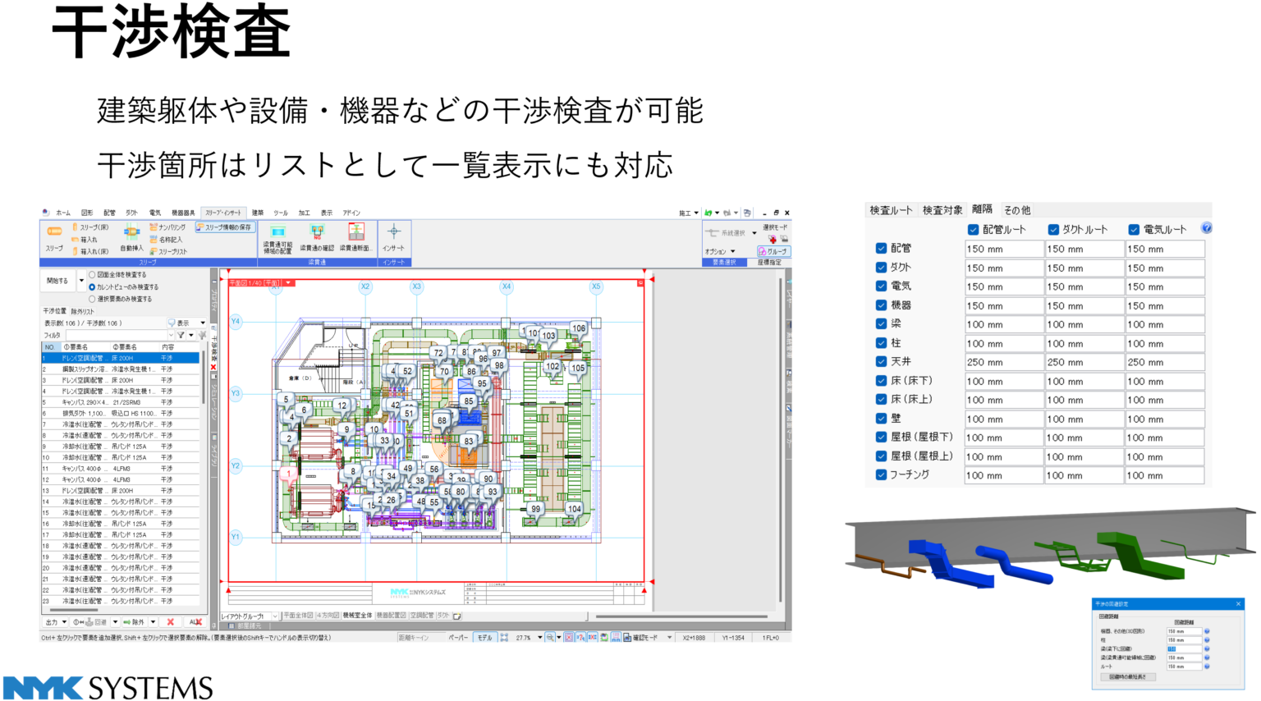Click the ナンバリング icon
Viewport: 1261px width, 701px height.
(168, 227)
